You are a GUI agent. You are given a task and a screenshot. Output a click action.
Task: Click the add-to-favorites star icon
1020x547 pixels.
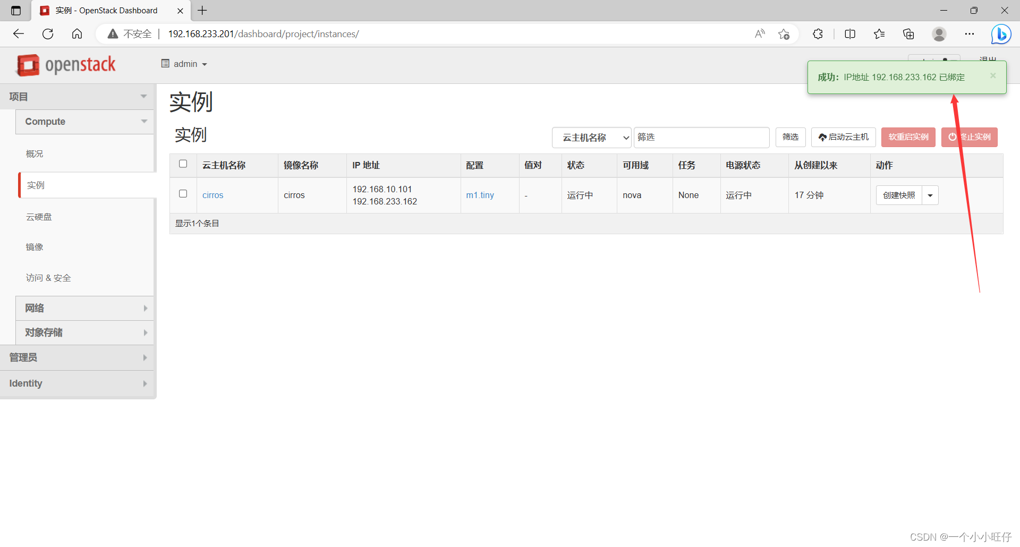point(784,34)
